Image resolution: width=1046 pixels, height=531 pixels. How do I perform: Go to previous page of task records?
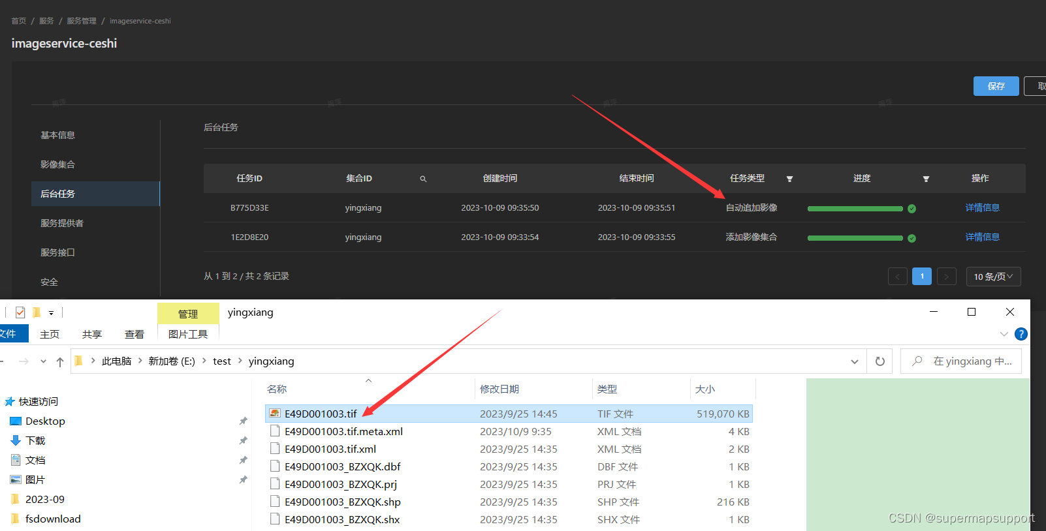click(898, 277)
